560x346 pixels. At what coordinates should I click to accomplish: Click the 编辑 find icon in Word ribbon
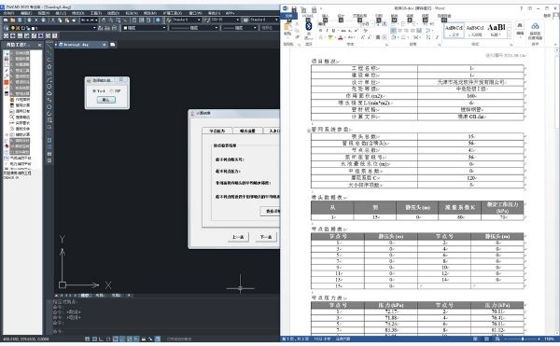[x=520, y=25]
